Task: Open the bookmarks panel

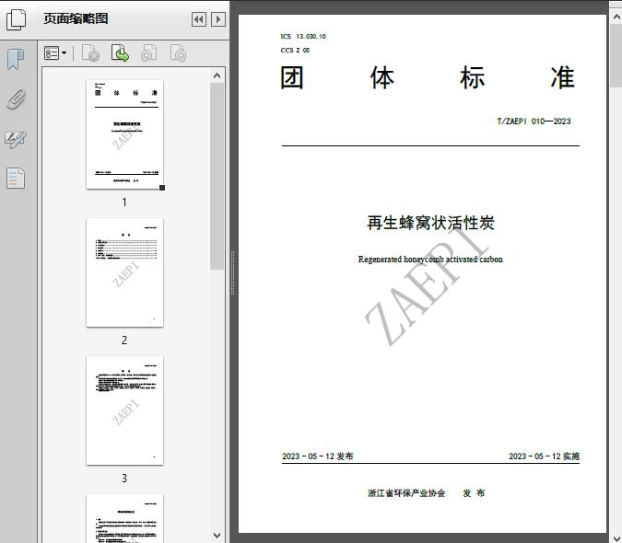Action: click(x=16, y=60)
